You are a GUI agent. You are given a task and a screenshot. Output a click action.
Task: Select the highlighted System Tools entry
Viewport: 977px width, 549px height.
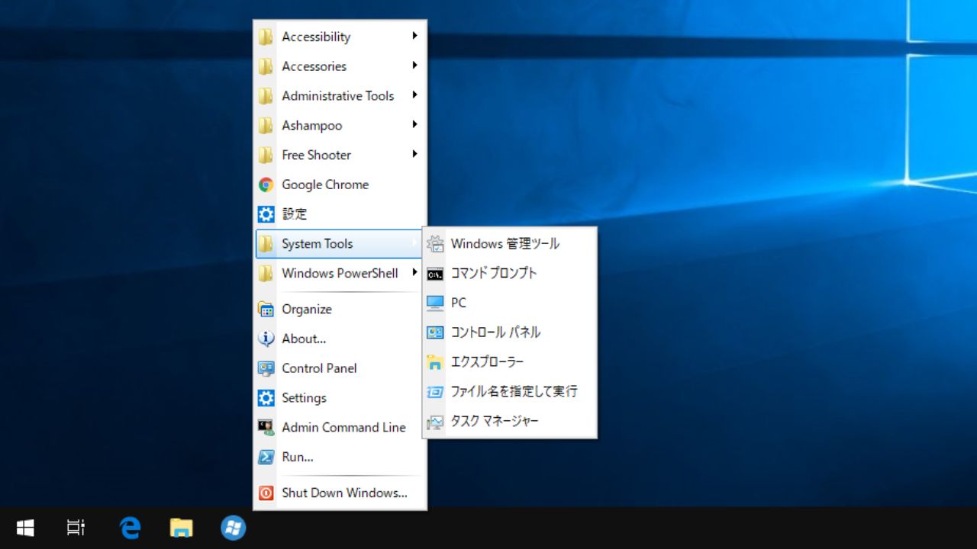340,244
